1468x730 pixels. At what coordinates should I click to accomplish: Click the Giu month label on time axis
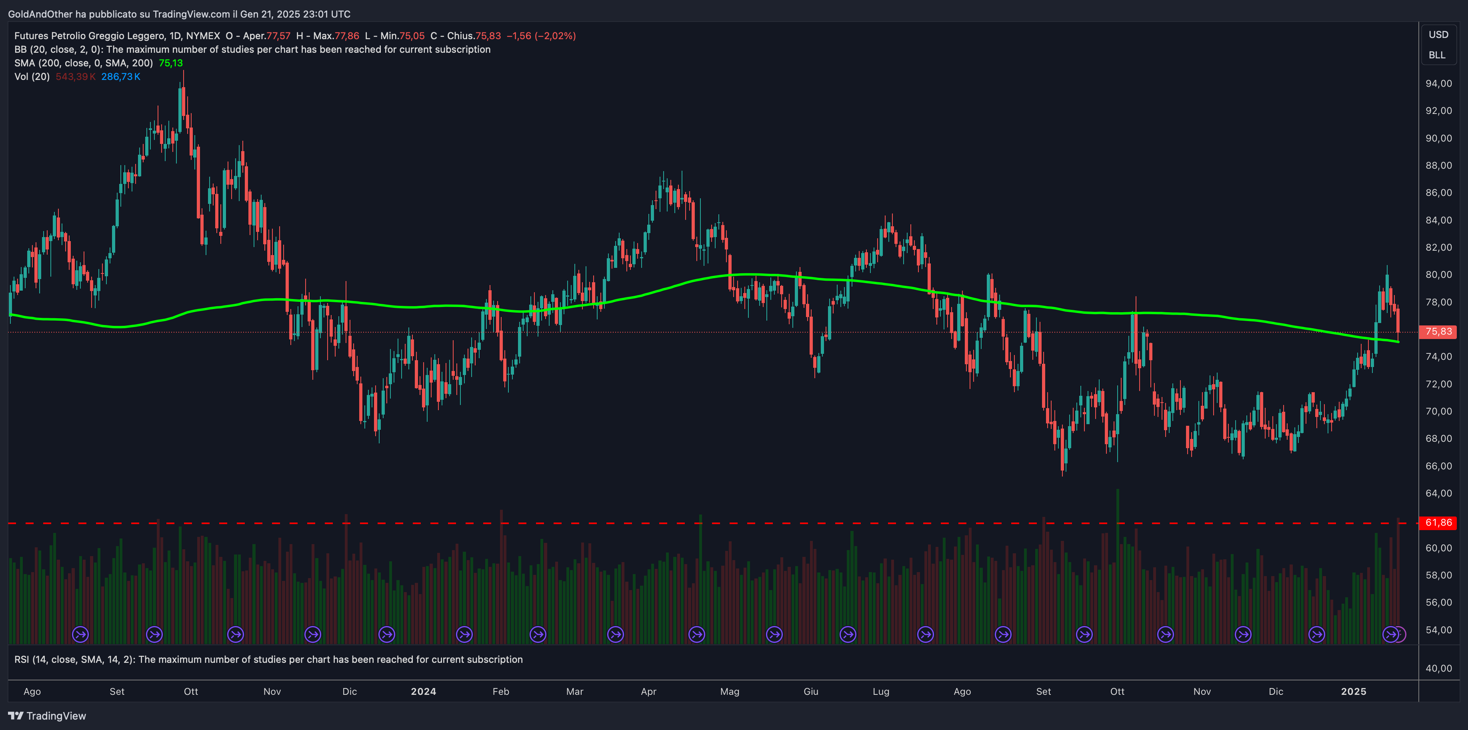[811, 691]
